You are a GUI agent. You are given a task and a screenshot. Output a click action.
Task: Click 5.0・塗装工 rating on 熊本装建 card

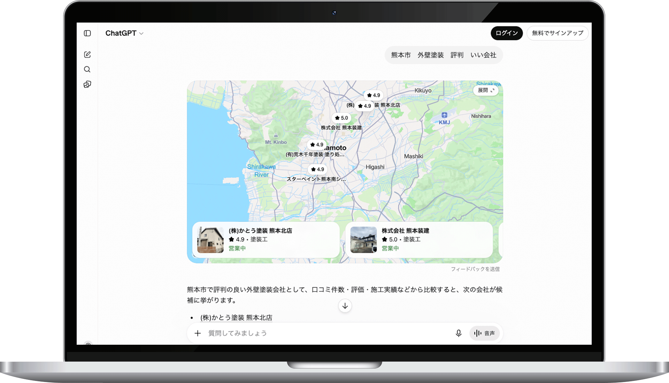point(401,239)
